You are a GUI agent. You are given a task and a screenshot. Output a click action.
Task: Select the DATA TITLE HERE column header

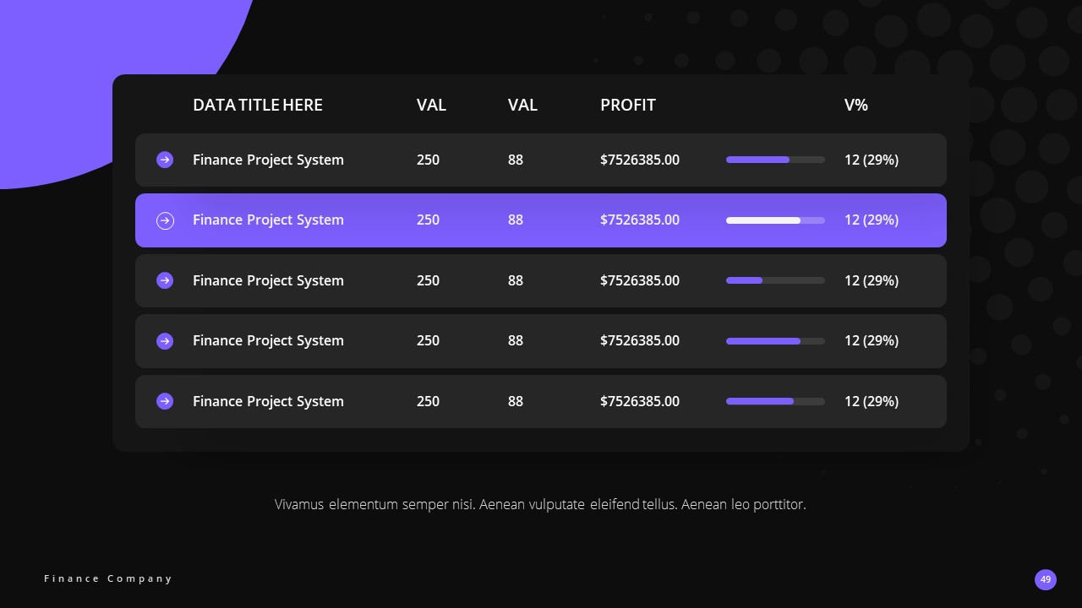pos(258,105)
